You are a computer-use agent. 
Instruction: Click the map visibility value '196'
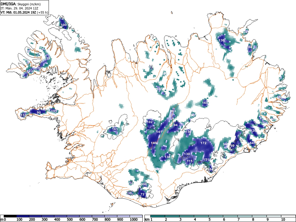(x=144, y=184)
